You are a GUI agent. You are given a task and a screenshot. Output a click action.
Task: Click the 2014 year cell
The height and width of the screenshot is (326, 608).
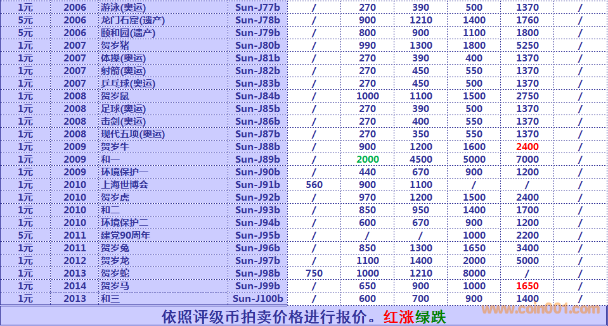[x=75, y=286]
